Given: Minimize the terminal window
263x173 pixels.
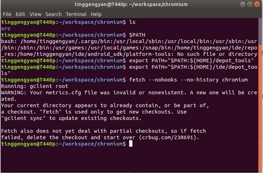Looking at the screenshot, I should 243,4.
